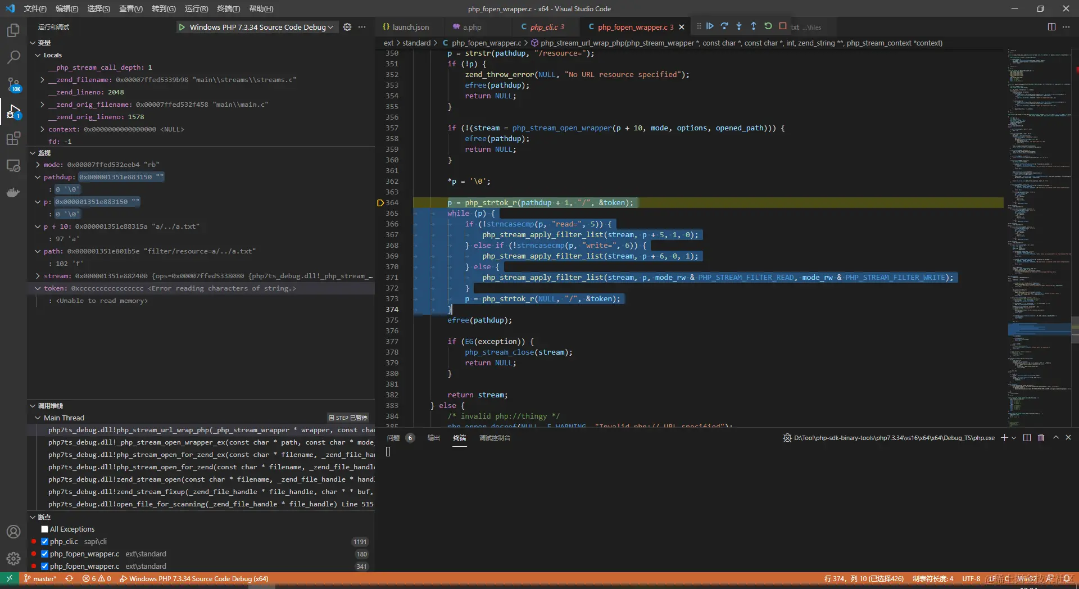Open the 调试控制台 panel tab
The image size is (1079, 589).
(495, 438)
